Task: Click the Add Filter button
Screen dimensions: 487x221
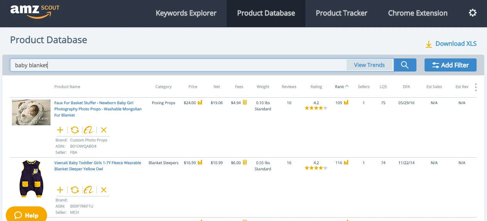Action: 450,65
